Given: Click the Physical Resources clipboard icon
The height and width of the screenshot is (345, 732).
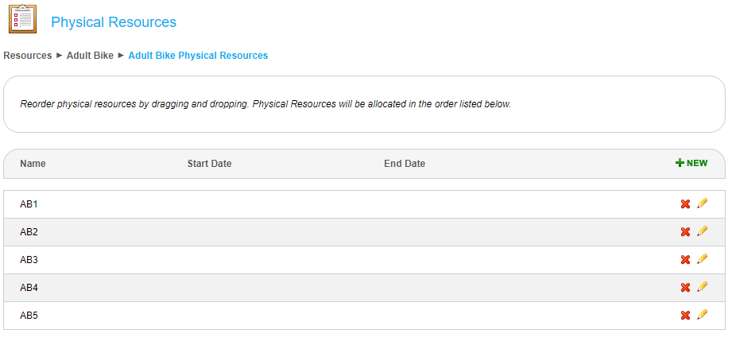Looking at the screenshot, I should click(22, 19).
